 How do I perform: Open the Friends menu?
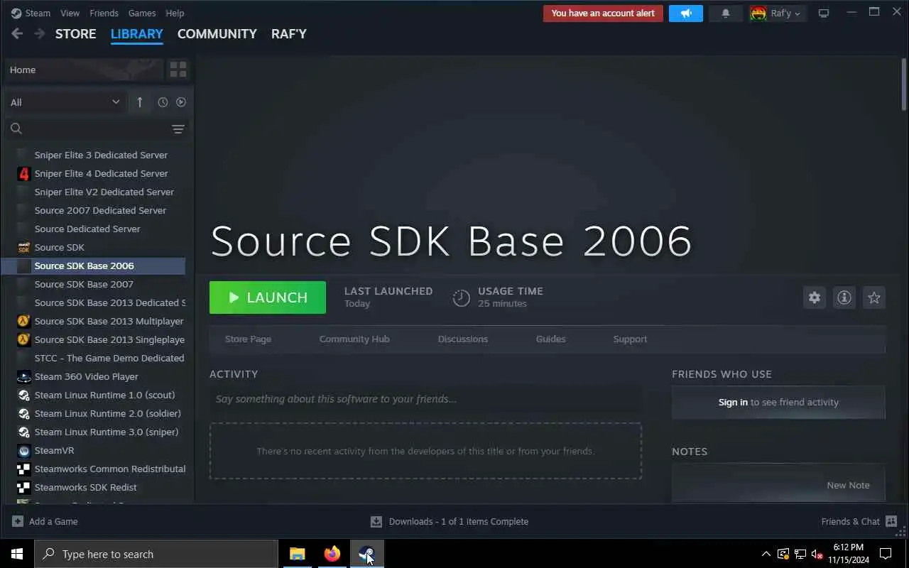click(104, 13)
